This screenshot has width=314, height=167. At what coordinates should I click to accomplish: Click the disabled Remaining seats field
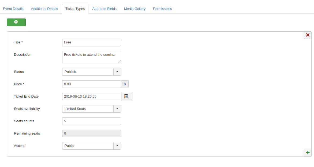point(92,133)
